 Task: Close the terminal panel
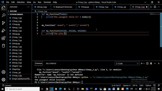pyautogui.click(x=159, y=63)
